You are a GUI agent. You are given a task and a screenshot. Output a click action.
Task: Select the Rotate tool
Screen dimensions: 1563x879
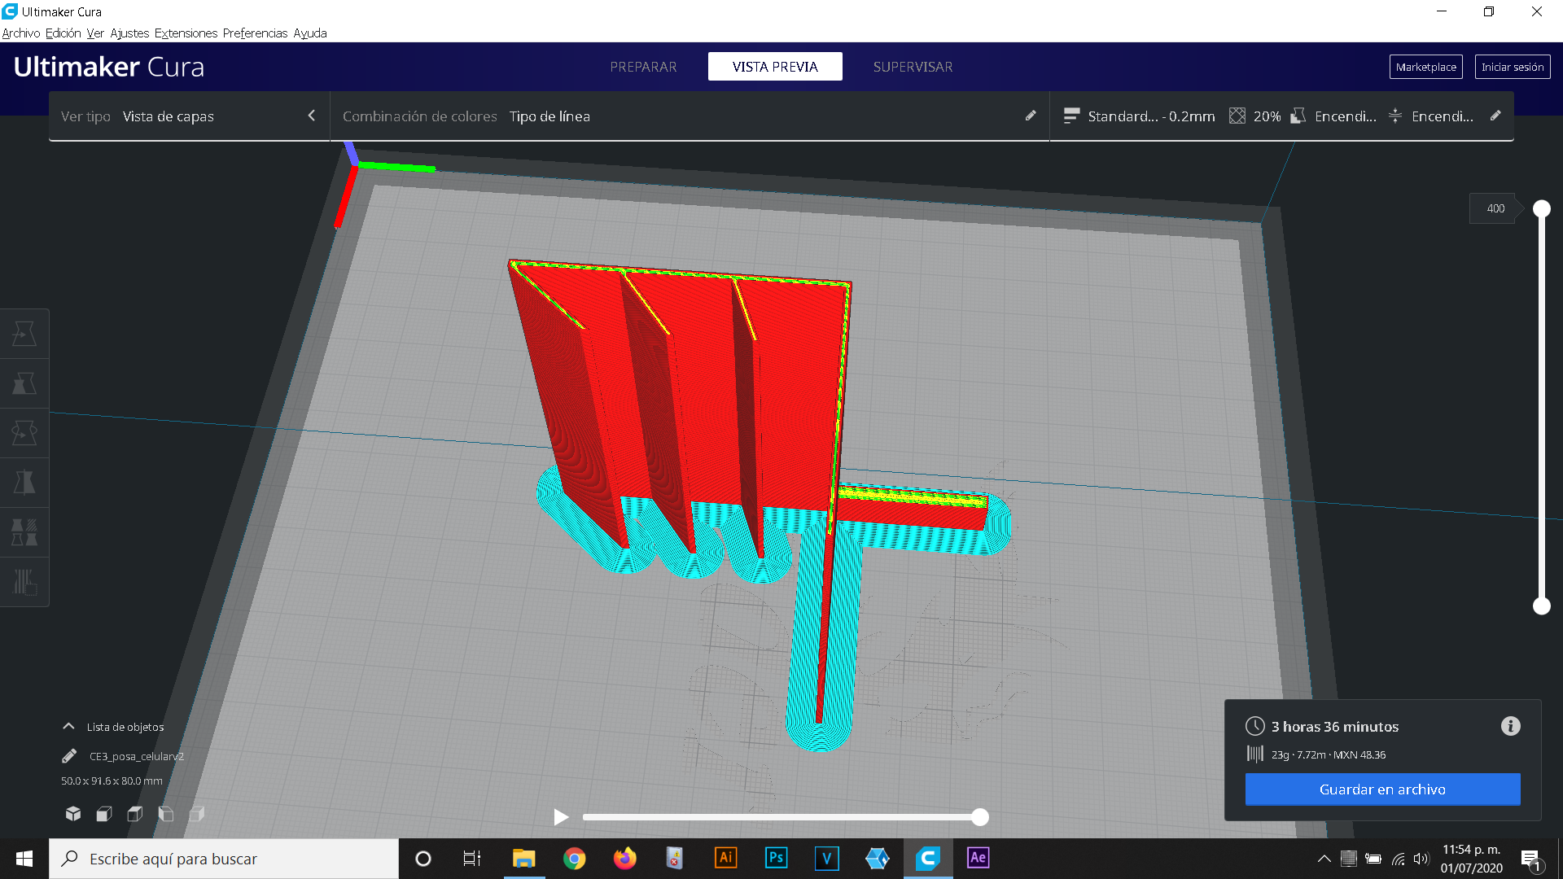24,433
